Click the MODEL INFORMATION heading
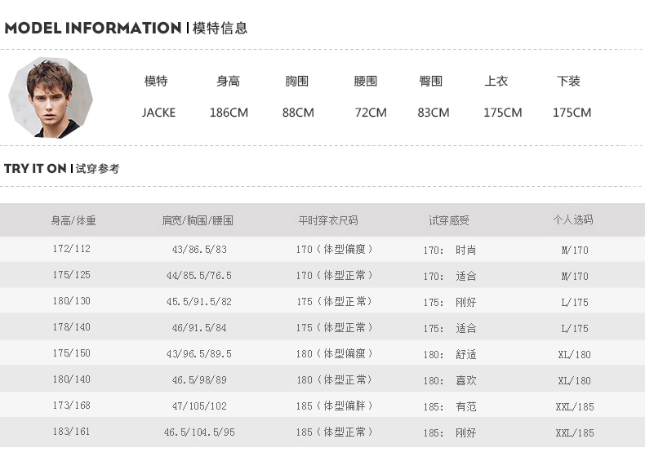The image size is (645, 470). 93,29
